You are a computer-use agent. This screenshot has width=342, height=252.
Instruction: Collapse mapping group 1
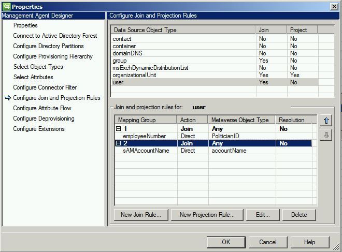tap(118, 129)
